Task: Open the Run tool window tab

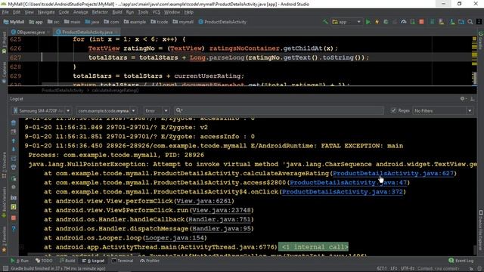Action: point(20,261)
